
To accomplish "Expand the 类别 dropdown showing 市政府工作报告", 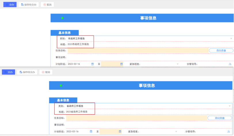I will pos(231,39).
